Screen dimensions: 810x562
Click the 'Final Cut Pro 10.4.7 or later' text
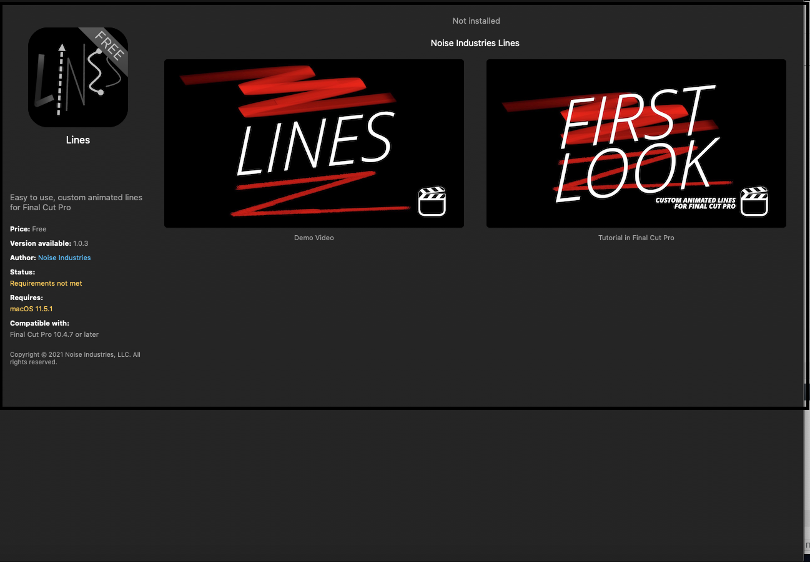[x=54, y=334]
